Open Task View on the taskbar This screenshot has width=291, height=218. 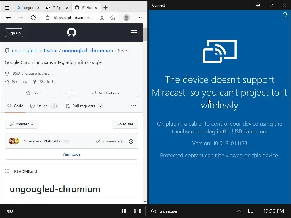138,211
